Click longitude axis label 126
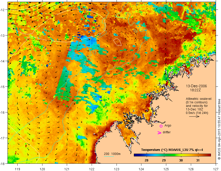The width and height of the screenshot is (221, 171). 191,169
